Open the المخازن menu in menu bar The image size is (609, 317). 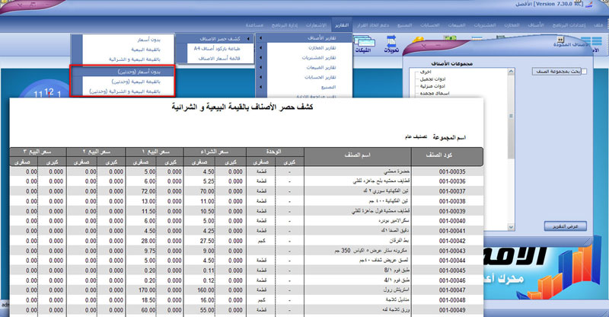pyautogui.click(x=512, y=25)
